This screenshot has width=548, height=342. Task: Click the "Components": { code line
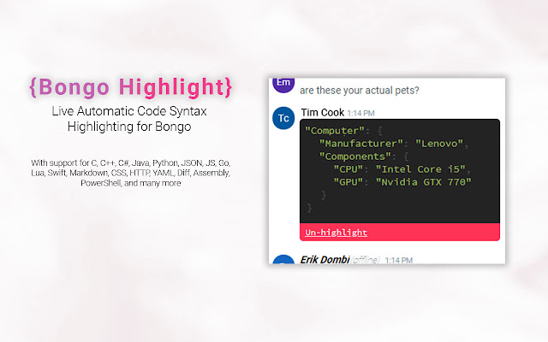(x=363, y=156)
